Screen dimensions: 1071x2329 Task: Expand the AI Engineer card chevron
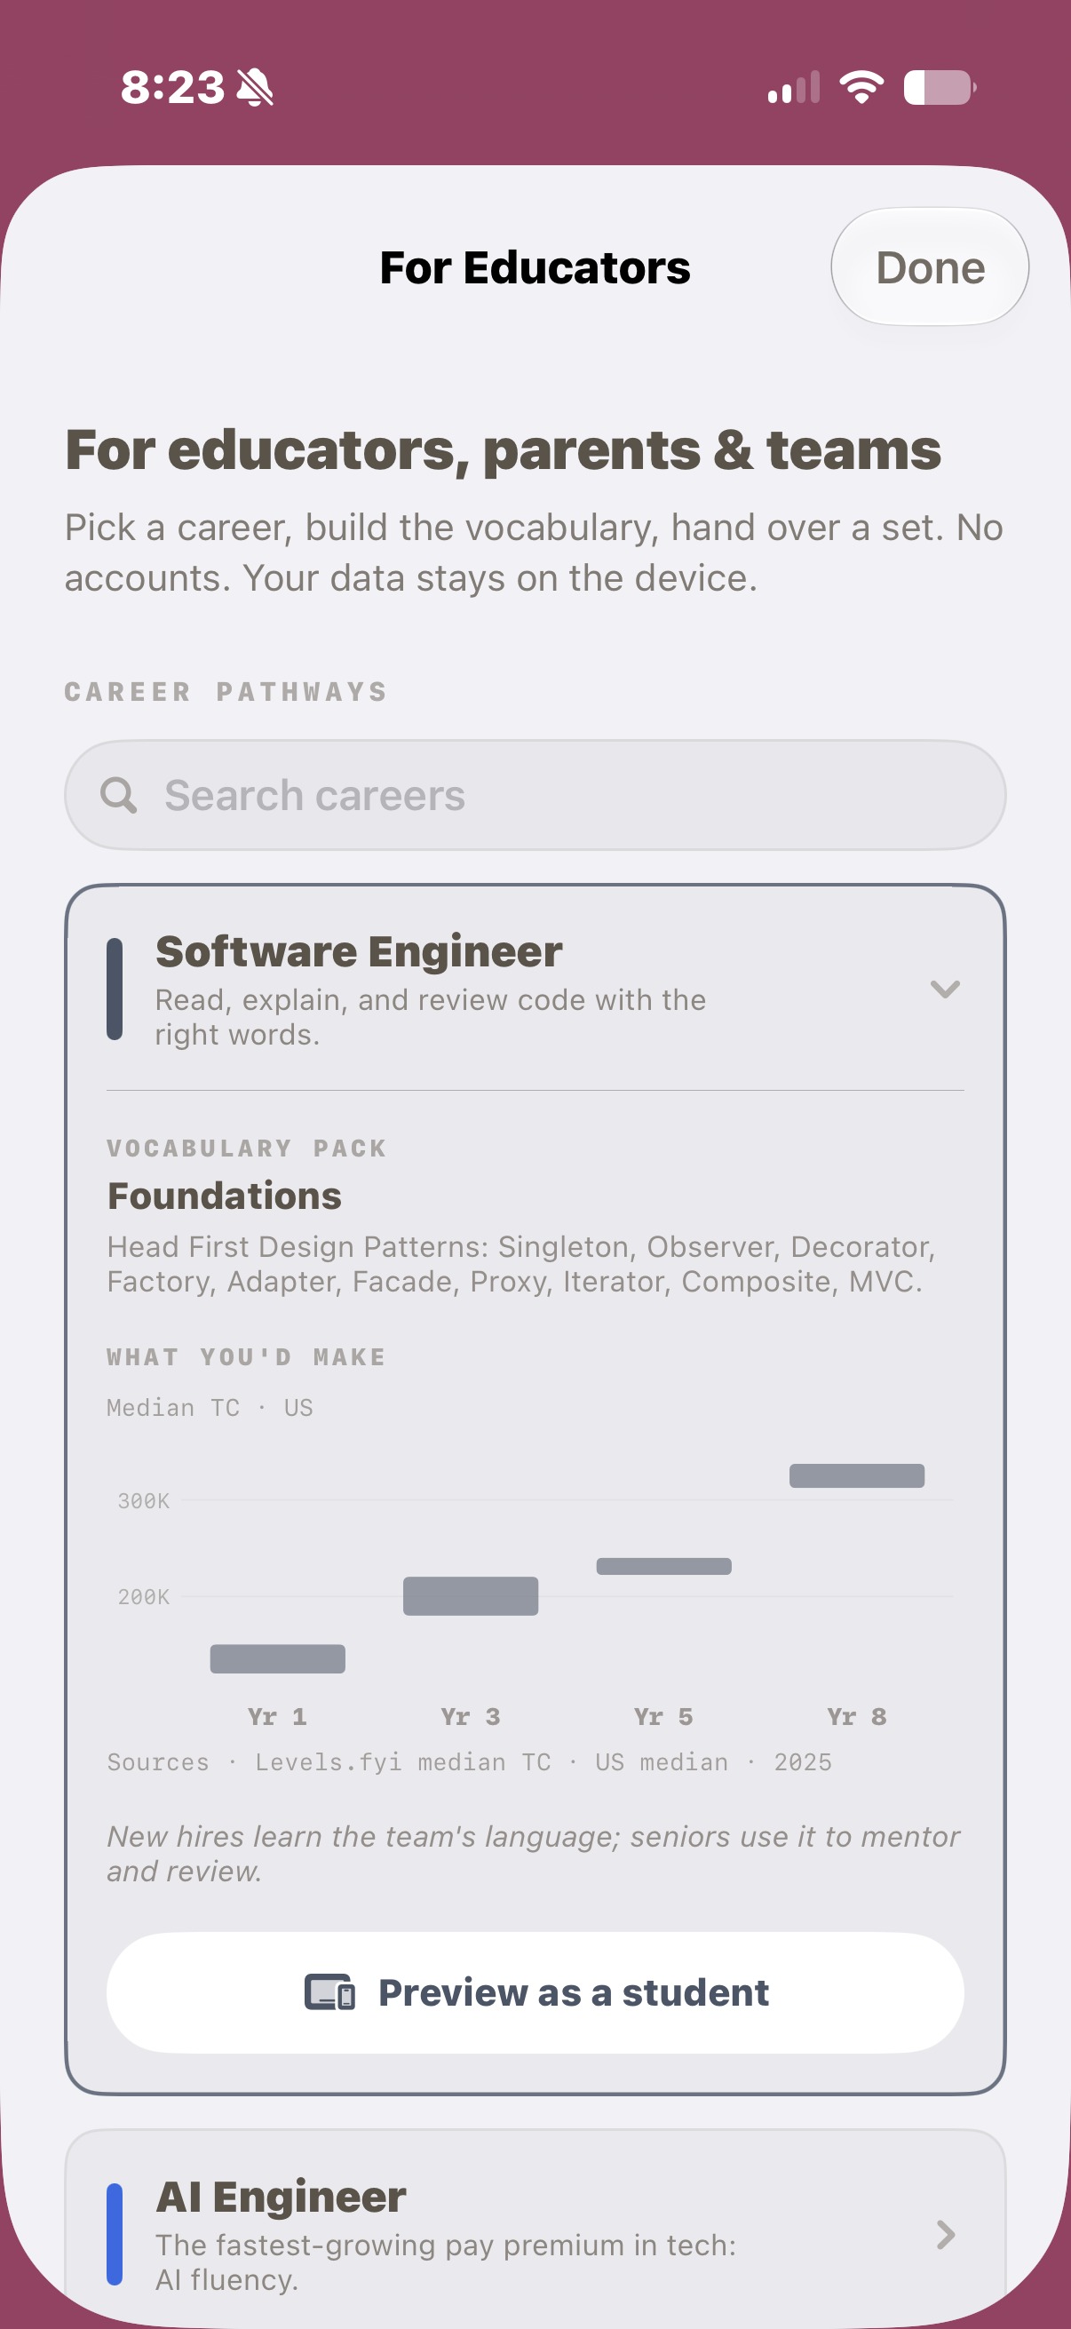point(946,2234)
